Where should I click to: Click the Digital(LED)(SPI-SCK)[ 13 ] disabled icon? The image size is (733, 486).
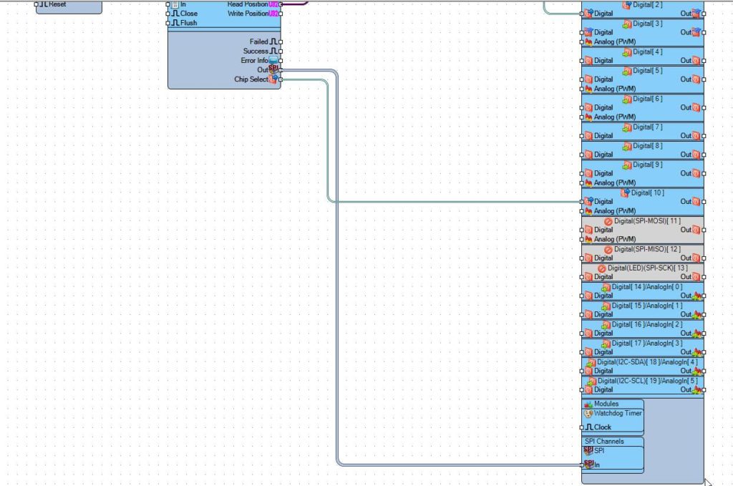click(x=601, y=268)
